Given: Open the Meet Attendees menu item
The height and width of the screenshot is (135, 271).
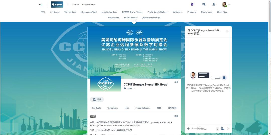Looking at the screenshot, I should (x=109, y=12).
